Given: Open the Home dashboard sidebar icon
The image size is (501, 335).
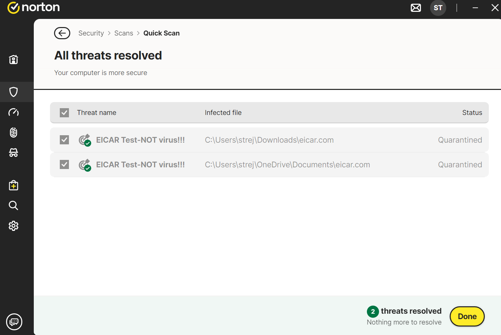Looking at the screenshot, I should 14,60.
